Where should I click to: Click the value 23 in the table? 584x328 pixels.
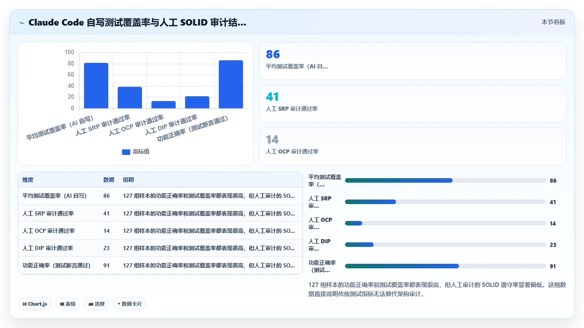pyautogui.click(x=107, y=248)
